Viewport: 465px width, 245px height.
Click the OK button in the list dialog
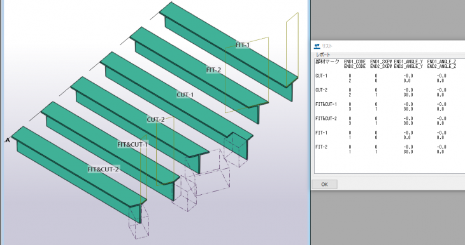click(x=324, y=184)
